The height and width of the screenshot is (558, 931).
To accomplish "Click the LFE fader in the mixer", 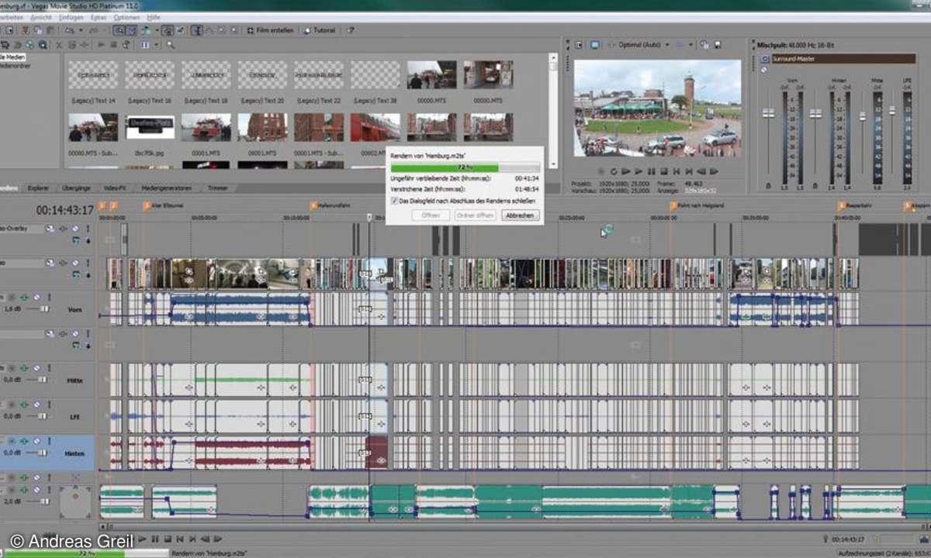I will (891, 111).
